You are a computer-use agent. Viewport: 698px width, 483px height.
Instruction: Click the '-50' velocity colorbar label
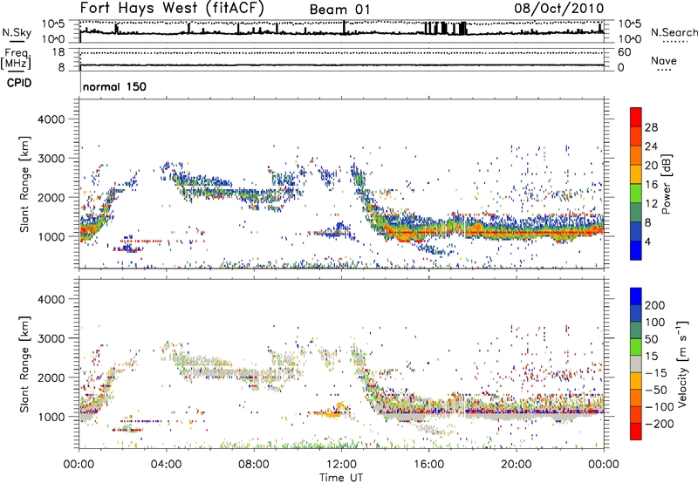pyautogui.click(x=656, y=390)
